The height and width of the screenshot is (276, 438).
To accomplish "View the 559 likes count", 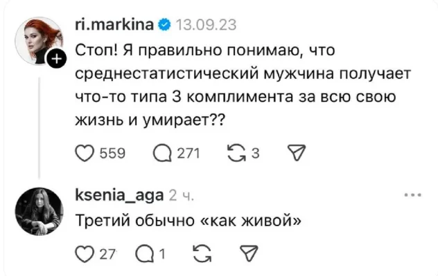I will [112, 154].
